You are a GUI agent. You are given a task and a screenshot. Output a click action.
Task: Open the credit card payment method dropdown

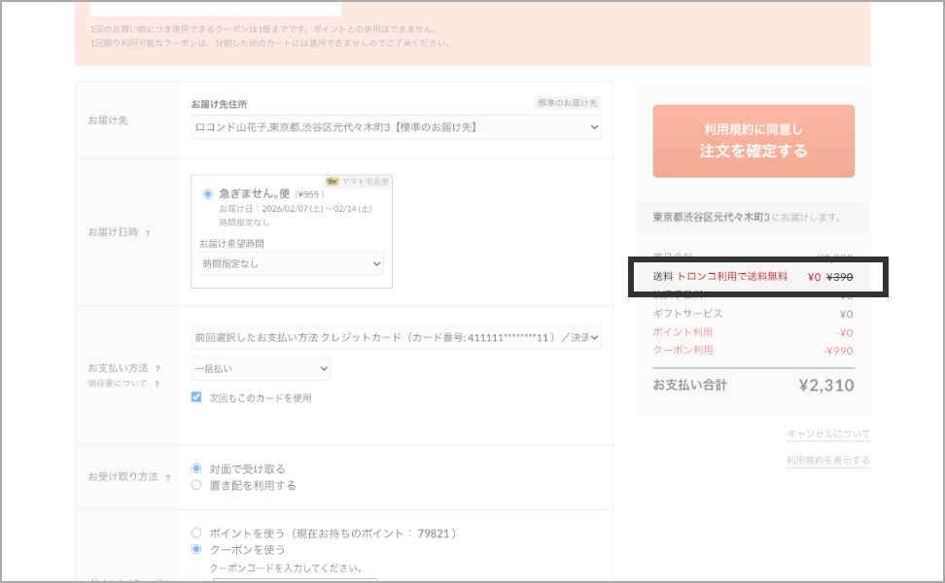(397, 337)
